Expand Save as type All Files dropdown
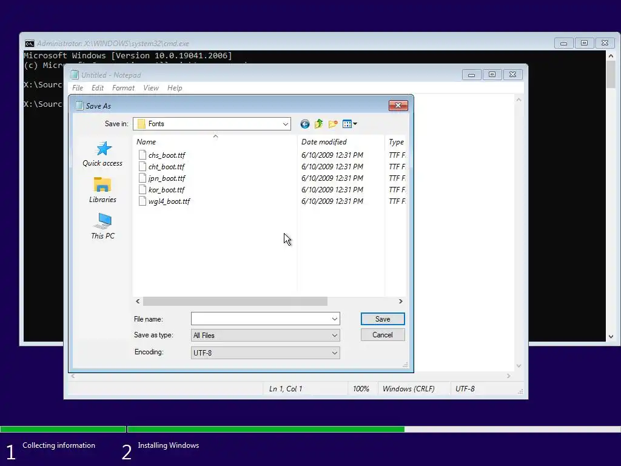The width and height of the screenshot is (621, 466). click(x=335, y=335)
